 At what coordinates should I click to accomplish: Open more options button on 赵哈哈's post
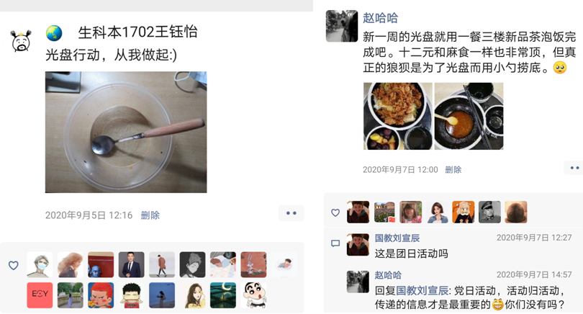coord(574,168)
